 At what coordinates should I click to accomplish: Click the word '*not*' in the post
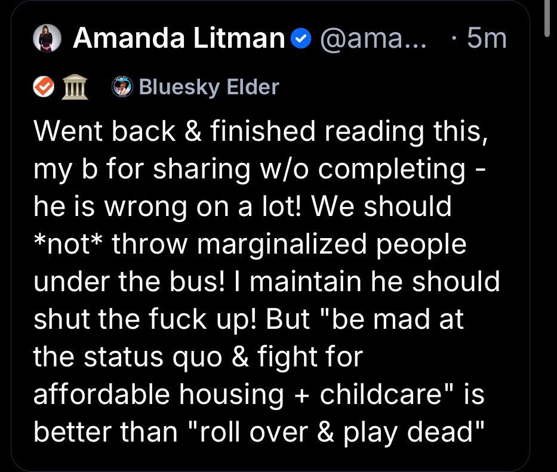[x=68, y=243]
